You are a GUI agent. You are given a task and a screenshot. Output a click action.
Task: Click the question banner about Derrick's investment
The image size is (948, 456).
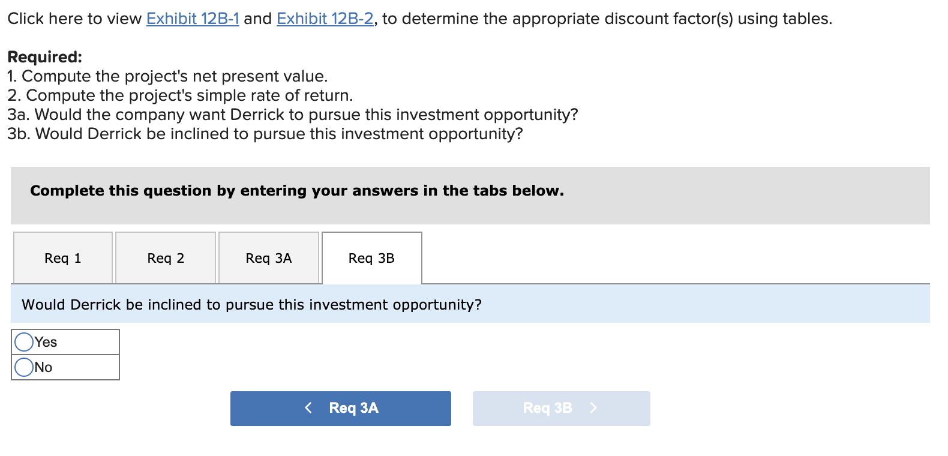pyautogui.click(x=251, y=304)
